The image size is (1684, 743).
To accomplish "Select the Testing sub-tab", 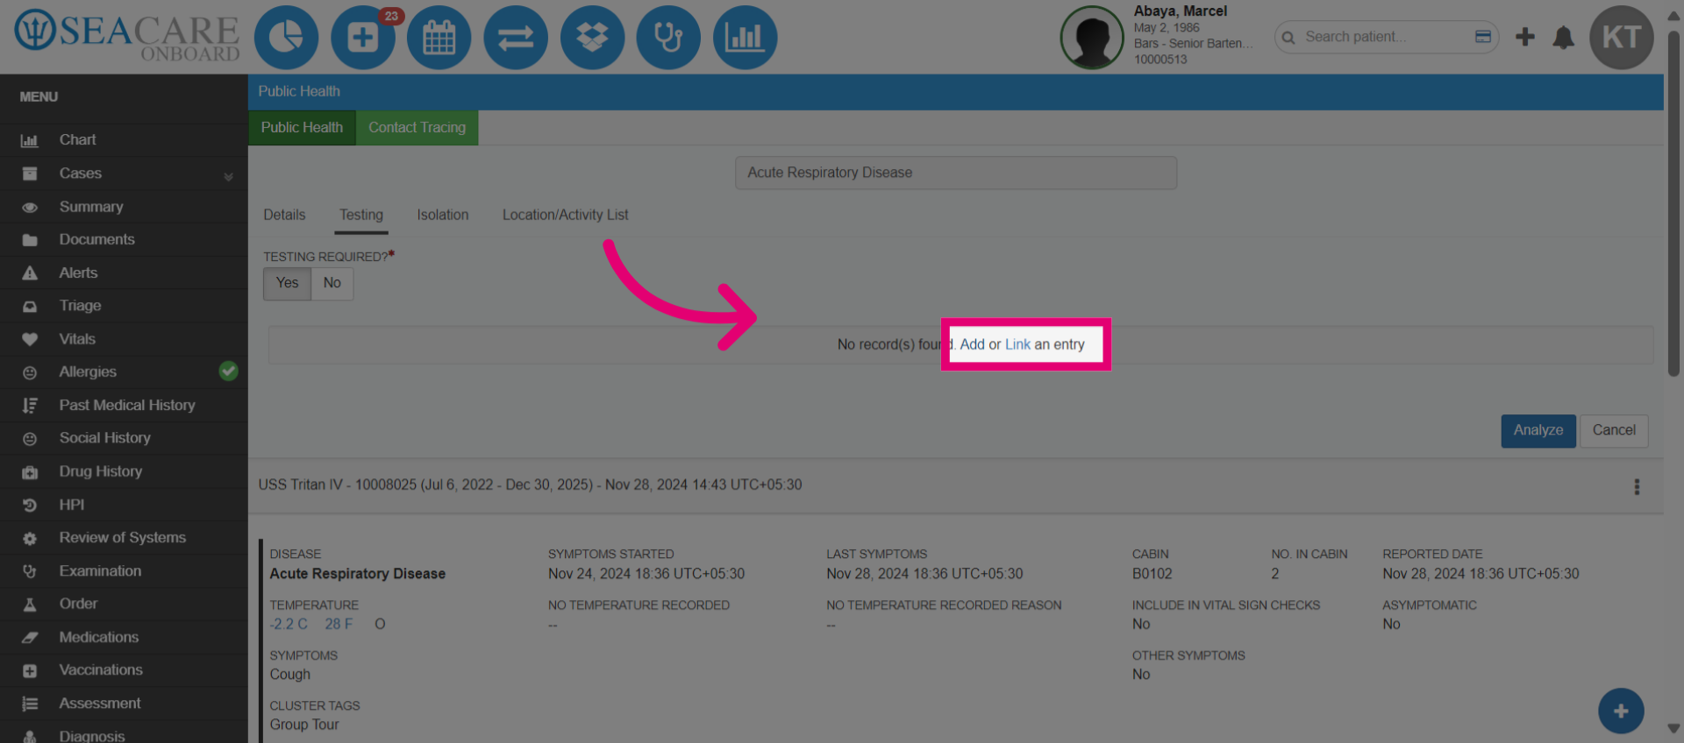I will coord(361,215).
